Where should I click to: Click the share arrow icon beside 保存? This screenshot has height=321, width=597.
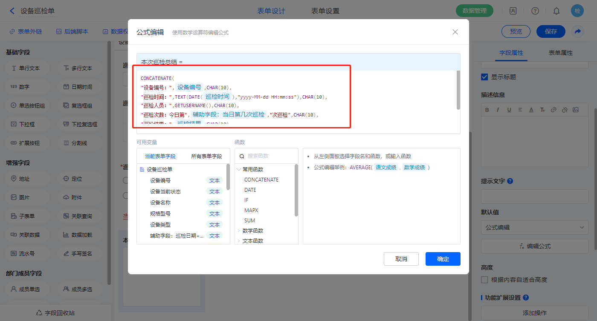pos(578,31)
